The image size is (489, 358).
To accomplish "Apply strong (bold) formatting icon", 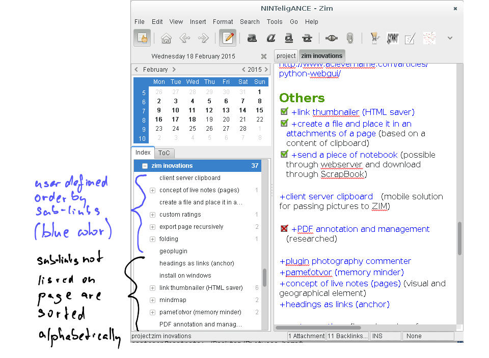I will [x=252, y=38].
